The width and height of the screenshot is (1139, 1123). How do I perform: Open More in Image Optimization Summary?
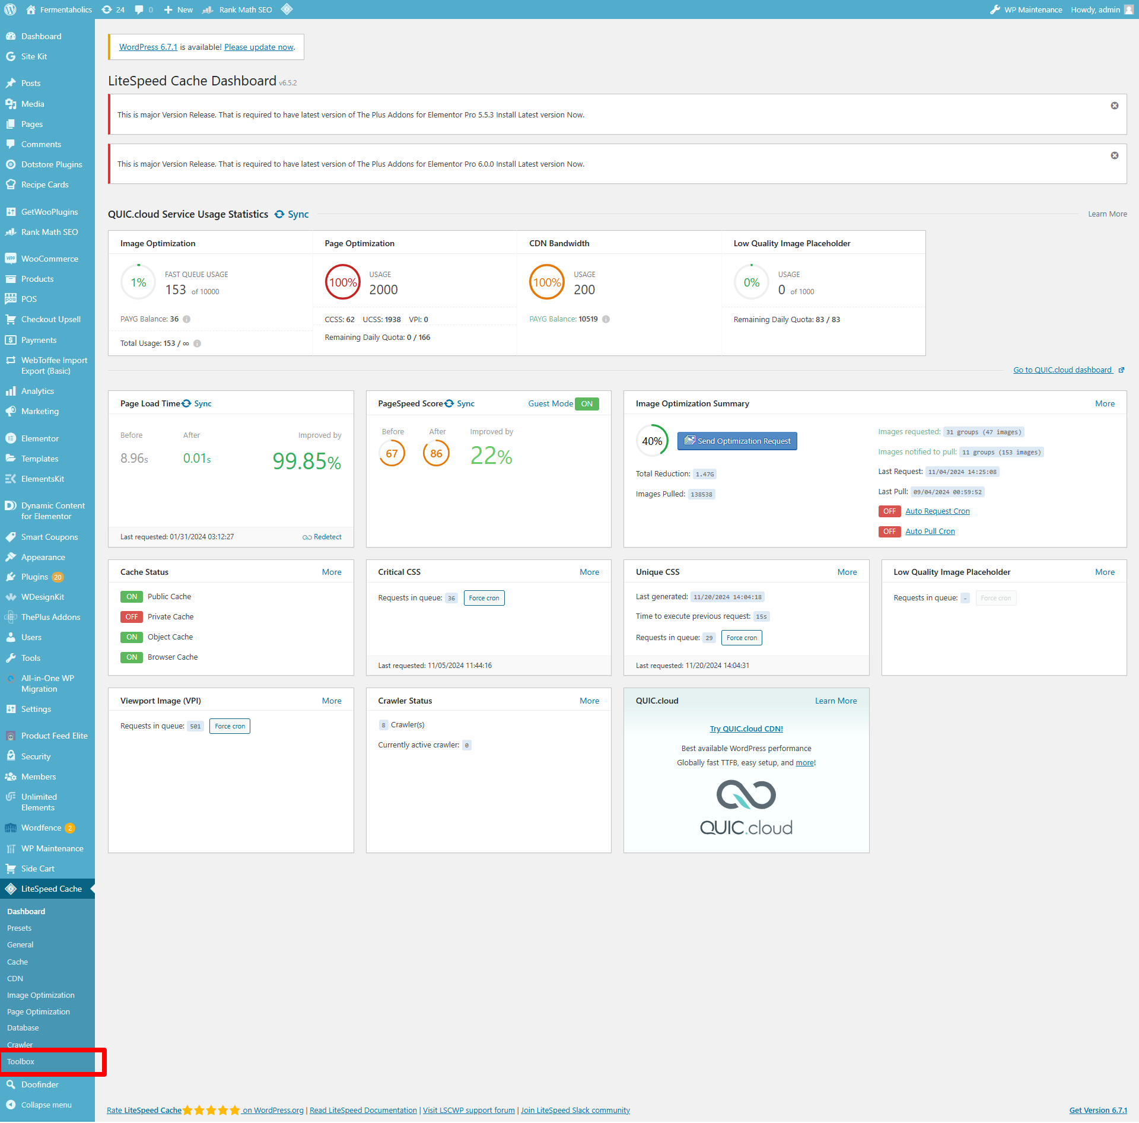point(1105,403)
